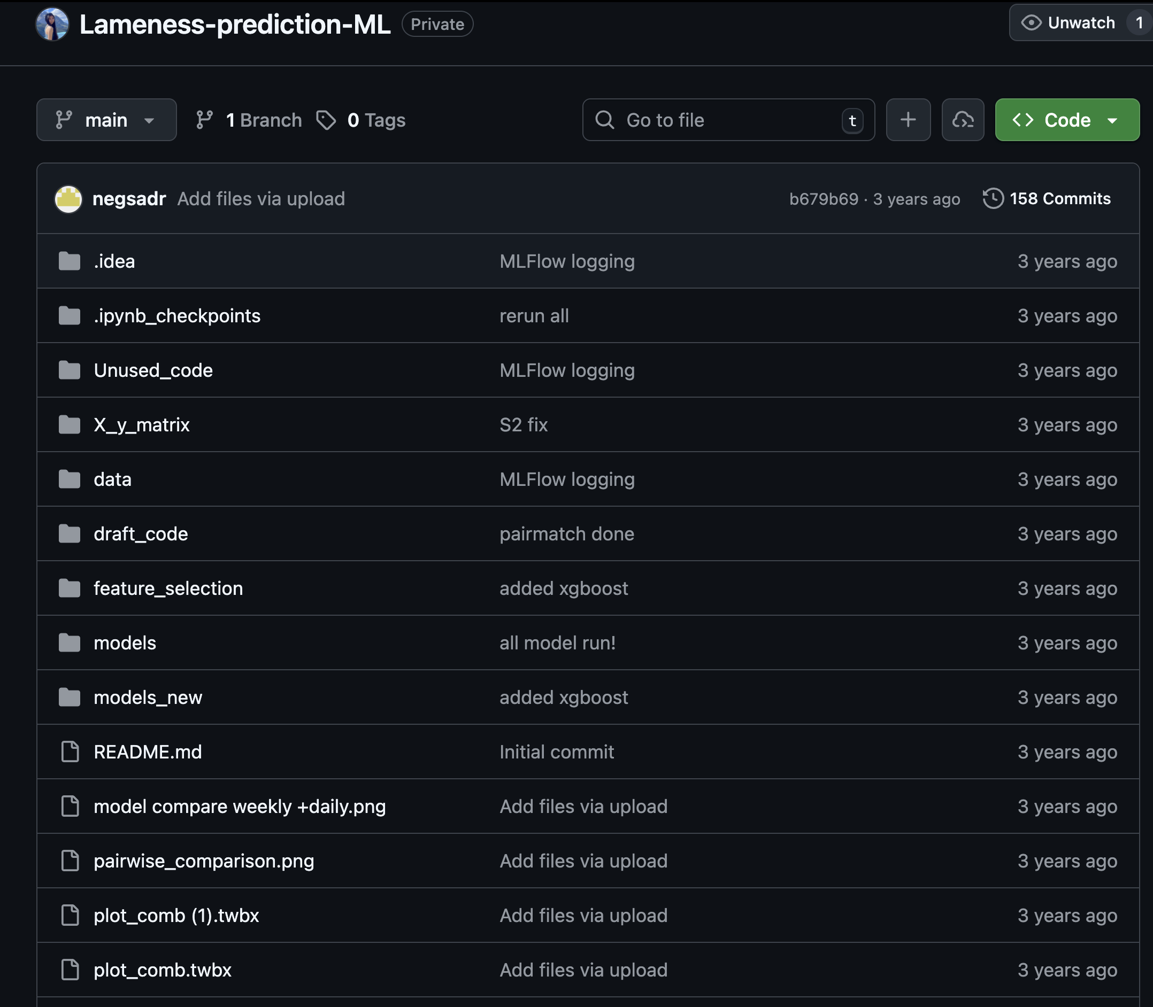Open commit hash b679b69
Screen dimensions: 1153x1007
(x=824, y=199)
